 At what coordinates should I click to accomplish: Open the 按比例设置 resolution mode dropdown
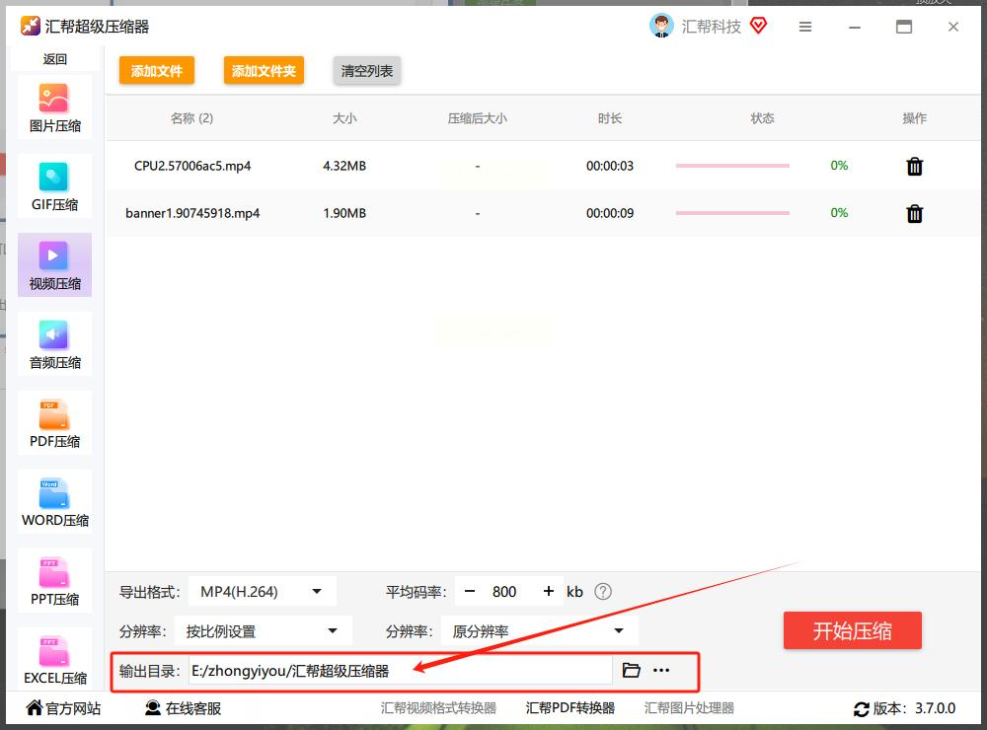pos(264,630)
